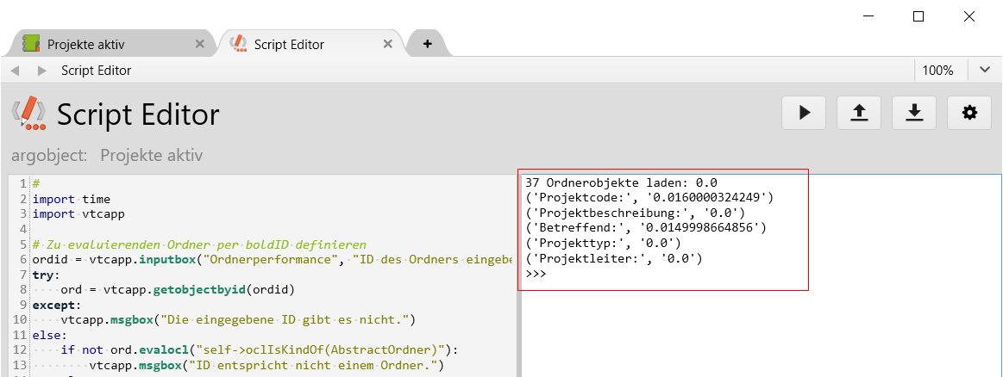Click the download script icon
The width and height of the screenshot is (1003, 377).
pos(914,113)
